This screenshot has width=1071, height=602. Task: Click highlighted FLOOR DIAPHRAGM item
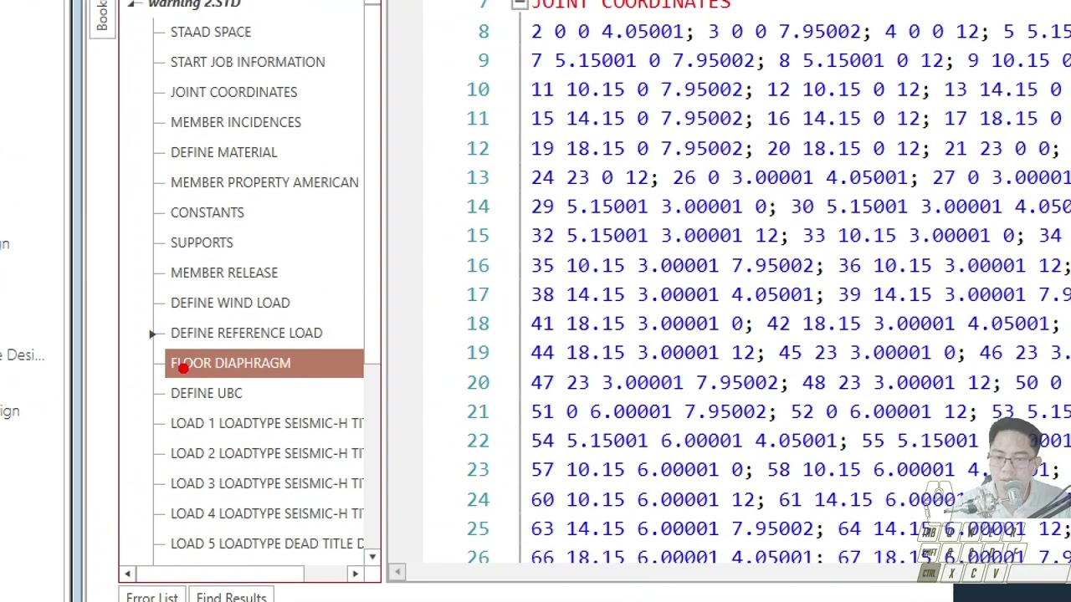[x=264, y=363]
